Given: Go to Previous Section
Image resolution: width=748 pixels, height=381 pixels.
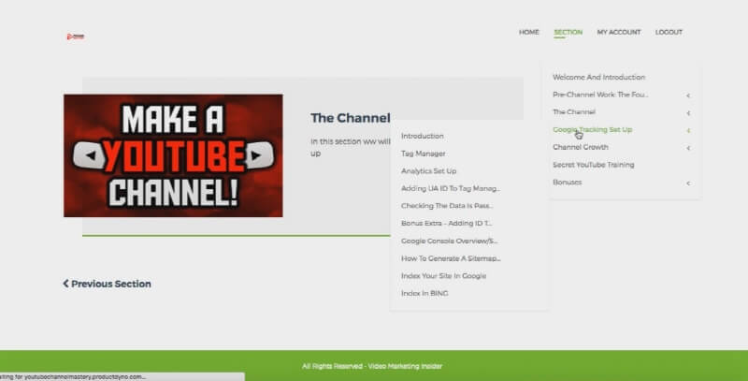Looking at the screenshot, I should tap(107, 284).
